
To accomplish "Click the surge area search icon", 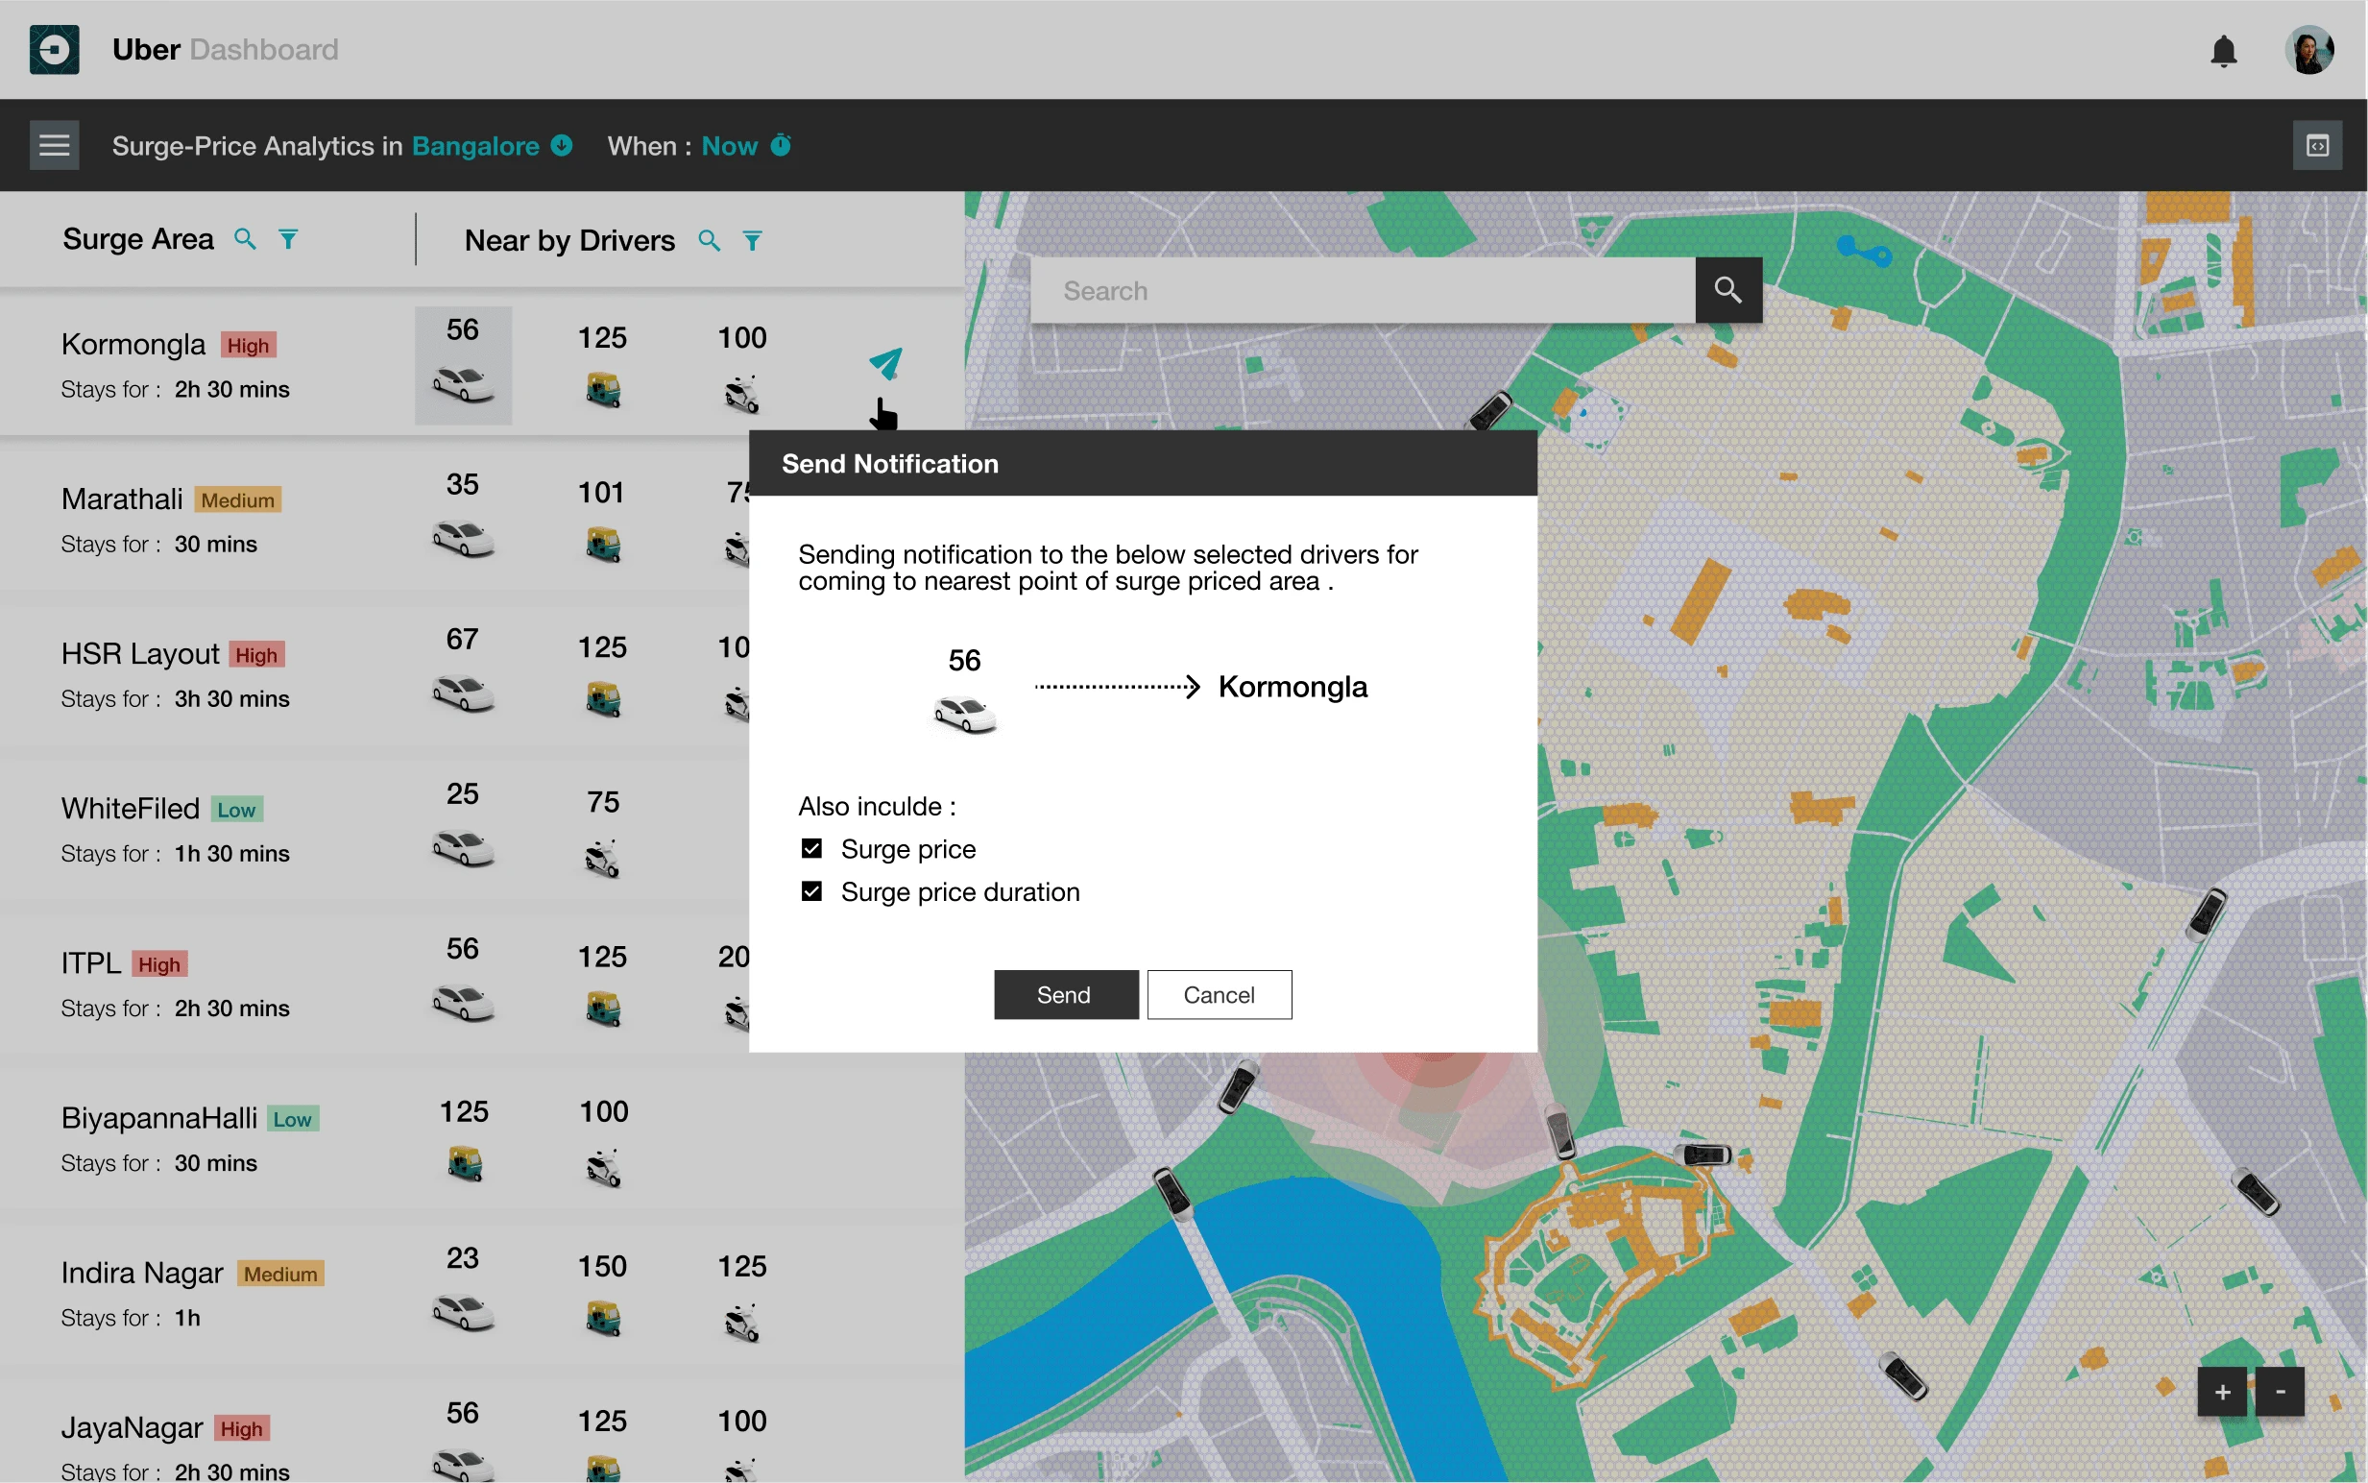I will [246, 239].
